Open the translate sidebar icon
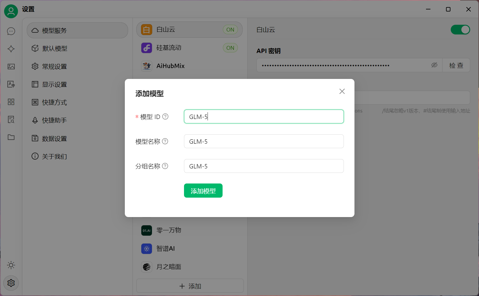 [11, 84]
